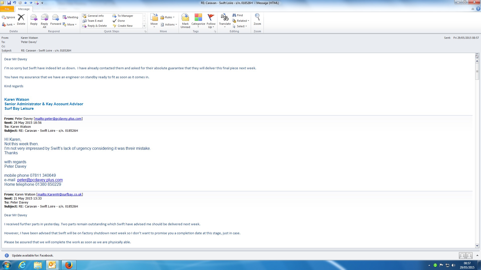Expand the Quick Steps gallery
This screenshot has height=270, width=481.
[x=144, y=26]
